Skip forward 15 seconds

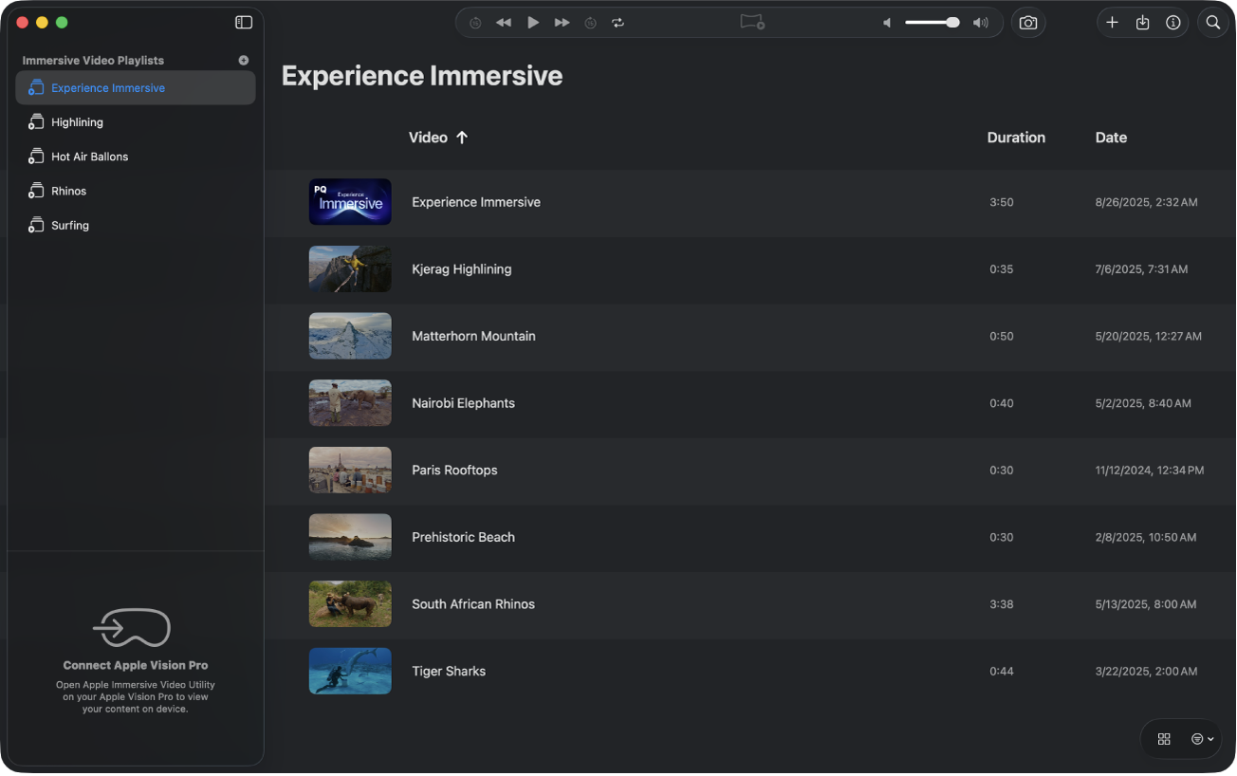(x=590, y=22)
